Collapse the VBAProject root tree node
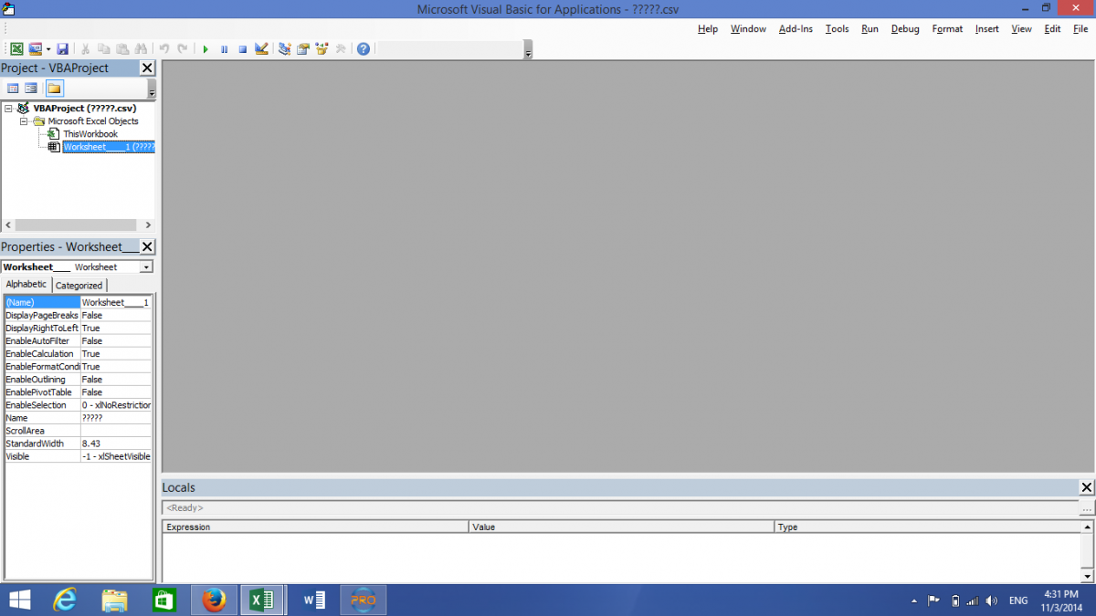Image resolution: width=1096 pixels, height=616 pixels. [8, 108]
